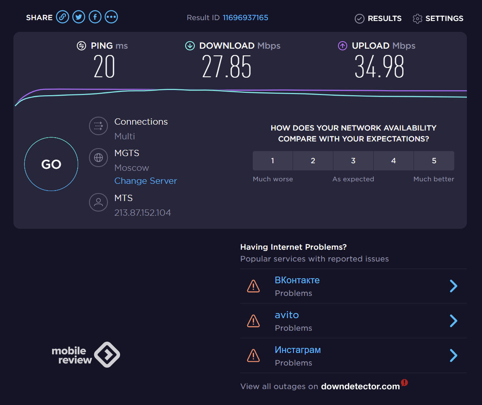
Task: Share result on Twitter
Action: (79, 17)
